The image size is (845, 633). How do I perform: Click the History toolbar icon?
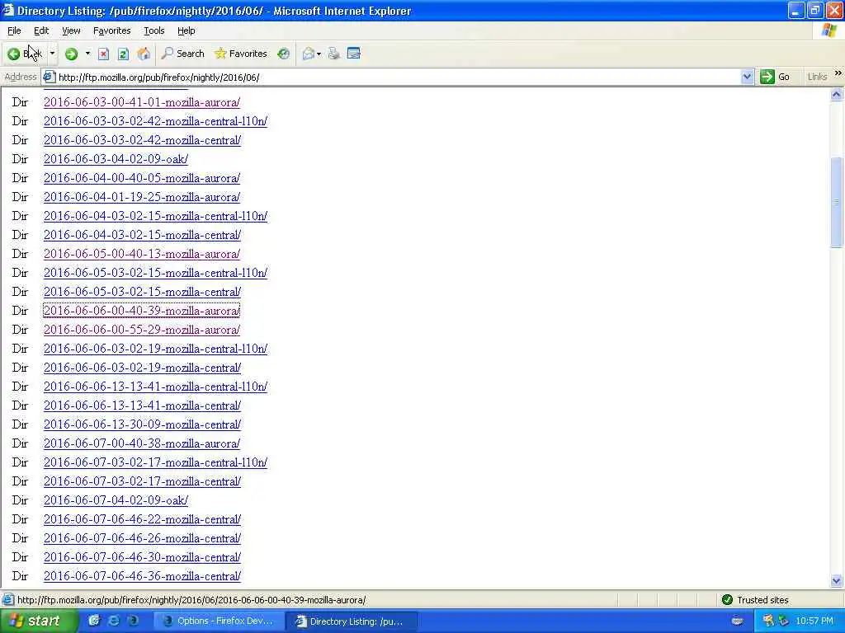pyautogui.click(x=284, y=54)
